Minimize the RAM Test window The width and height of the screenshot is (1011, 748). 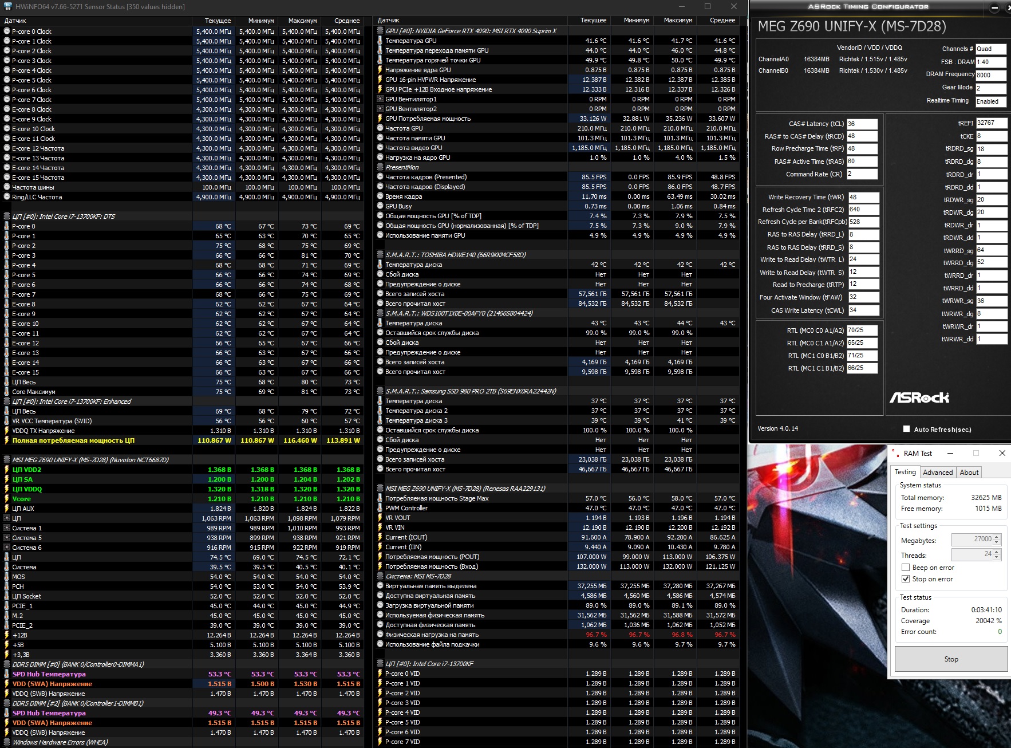[x=950, y=453]
